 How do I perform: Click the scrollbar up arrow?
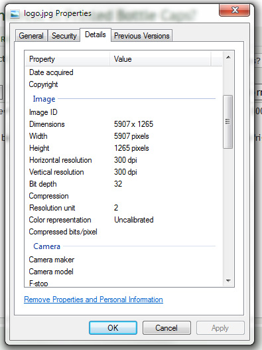(x=228, y=57)
